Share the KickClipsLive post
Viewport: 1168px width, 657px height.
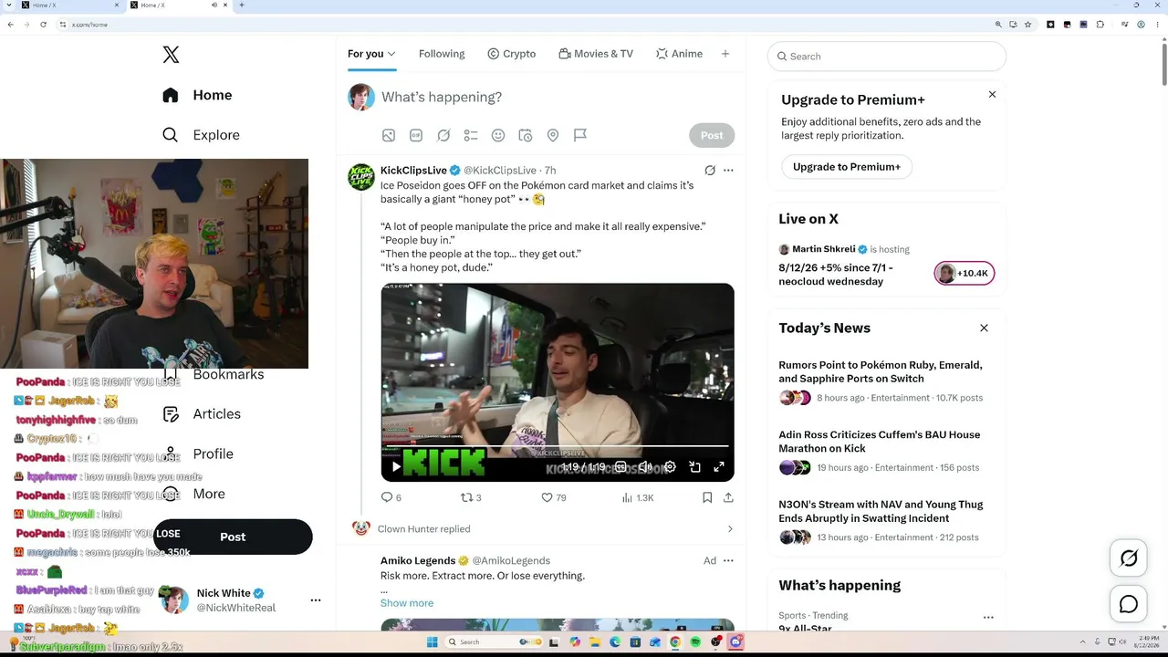click(728, 497)
